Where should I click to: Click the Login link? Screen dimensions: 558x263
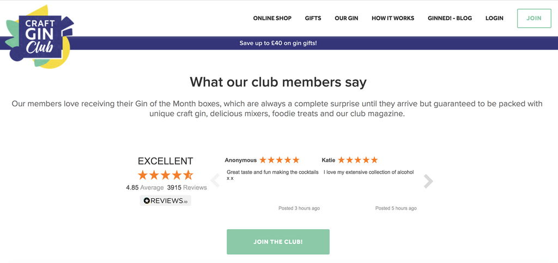(494, 19)
